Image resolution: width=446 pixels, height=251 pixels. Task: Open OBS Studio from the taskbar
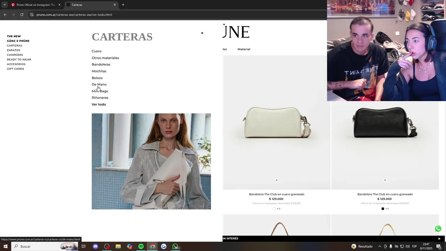[107, 246]
